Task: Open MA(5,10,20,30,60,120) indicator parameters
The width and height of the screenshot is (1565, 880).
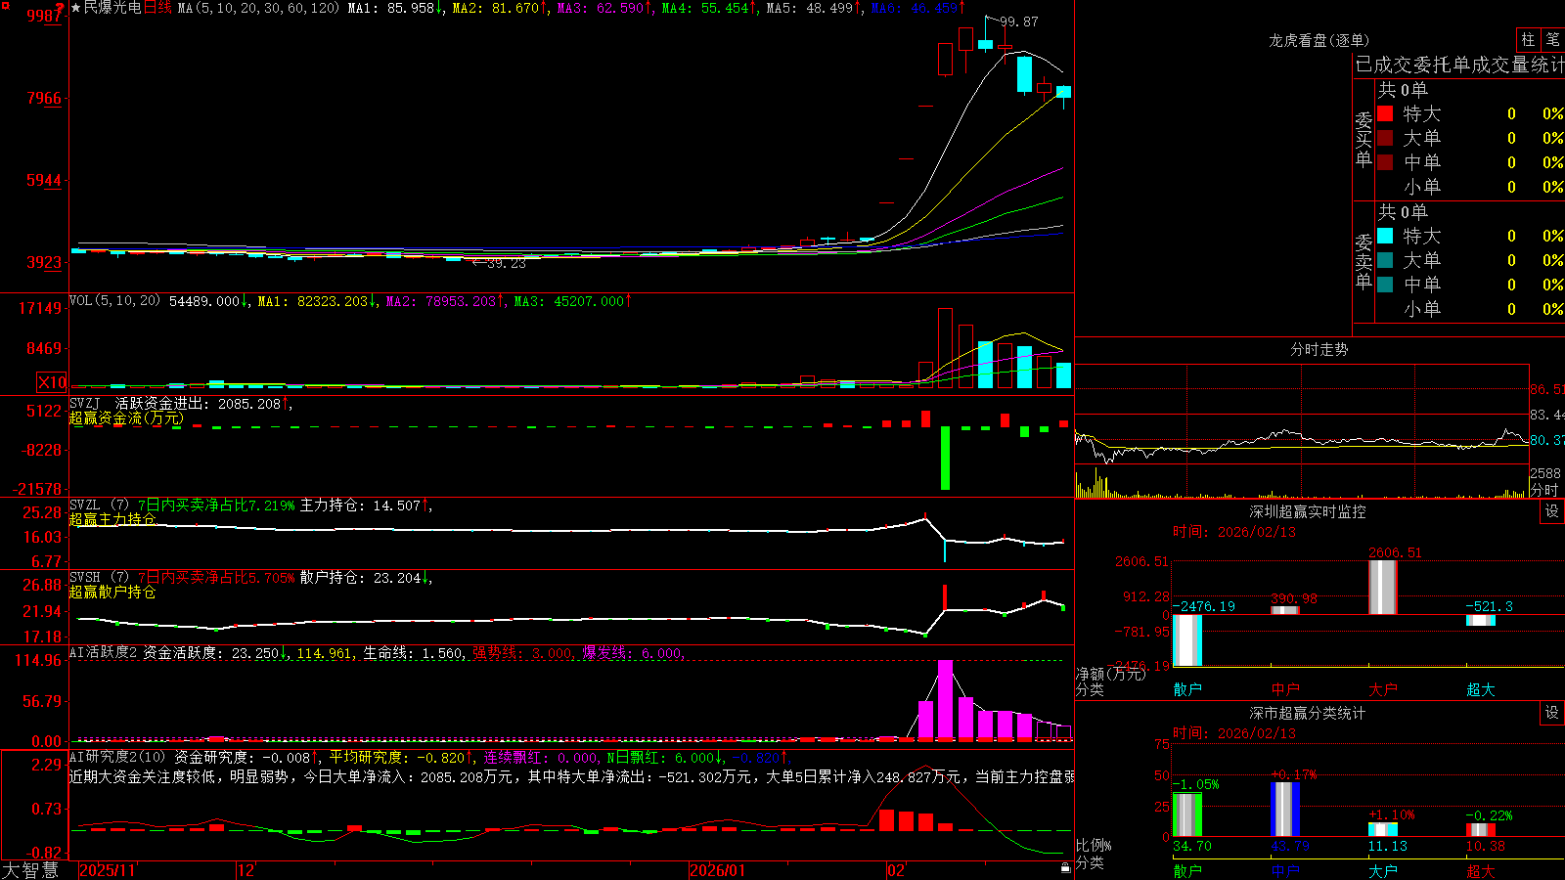Action: 259,8
